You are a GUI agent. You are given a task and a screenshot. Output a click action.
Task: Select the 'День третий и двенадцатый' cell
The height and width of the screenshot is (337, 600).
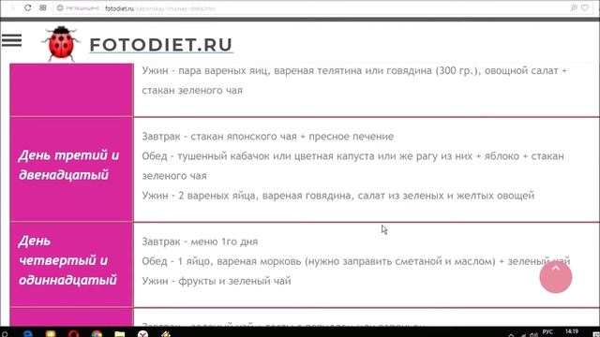coord(71,169)
